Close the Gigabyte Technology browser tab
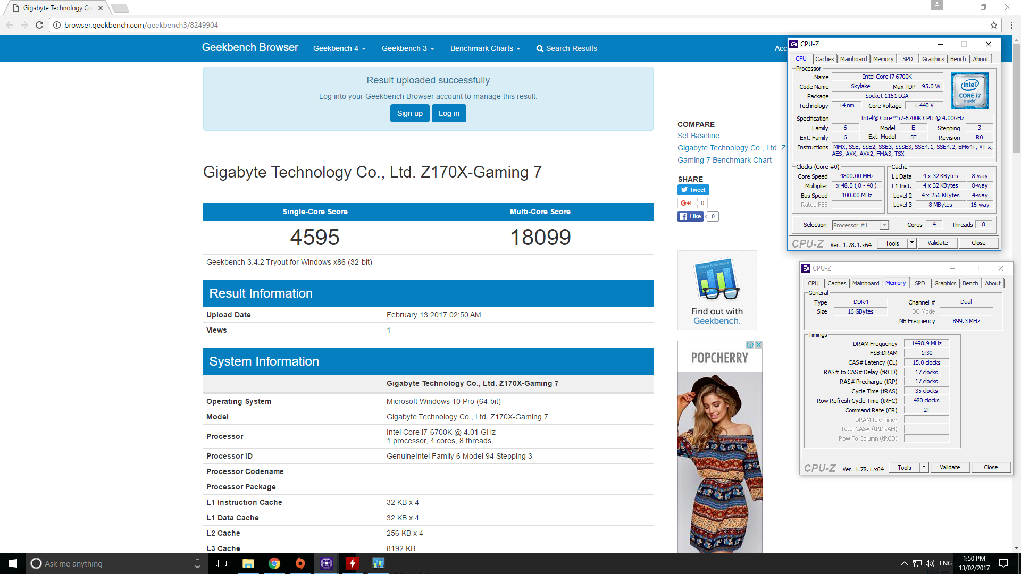Screen dimensions: 1021x574 pos(101,8)
